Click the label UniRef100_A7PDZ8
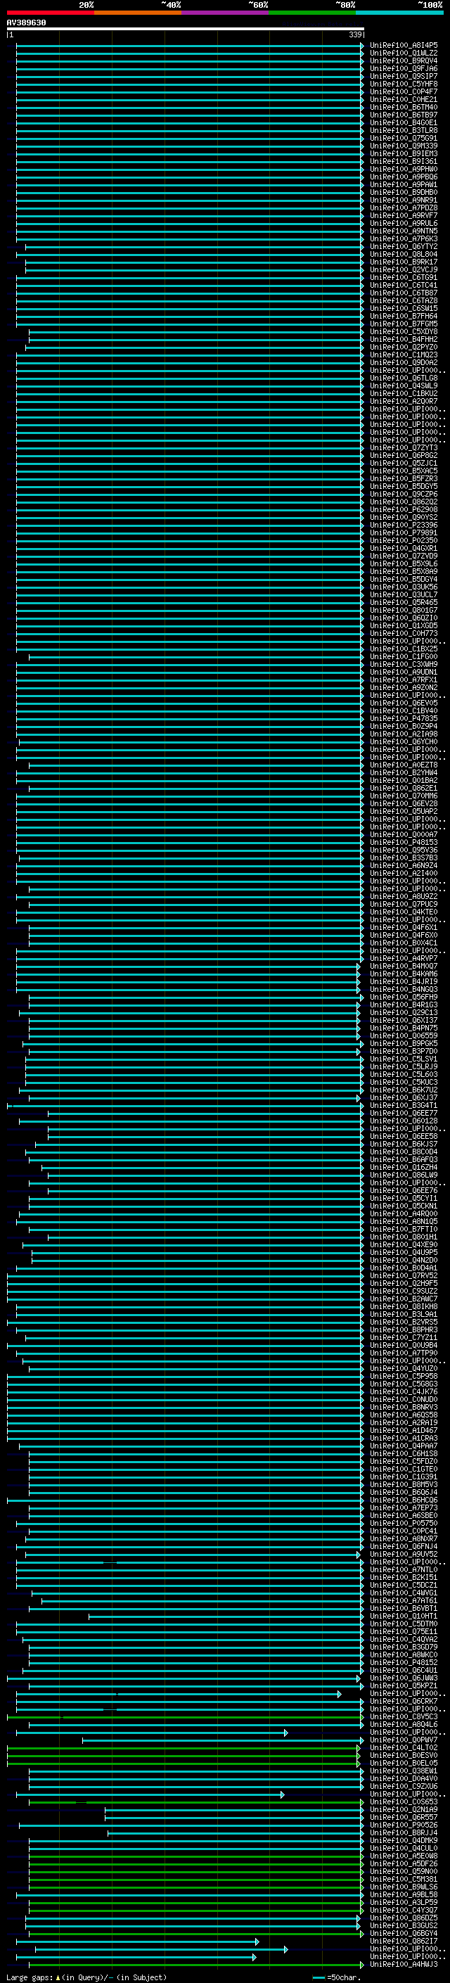 pyautogui.click(x=404, y=208)
